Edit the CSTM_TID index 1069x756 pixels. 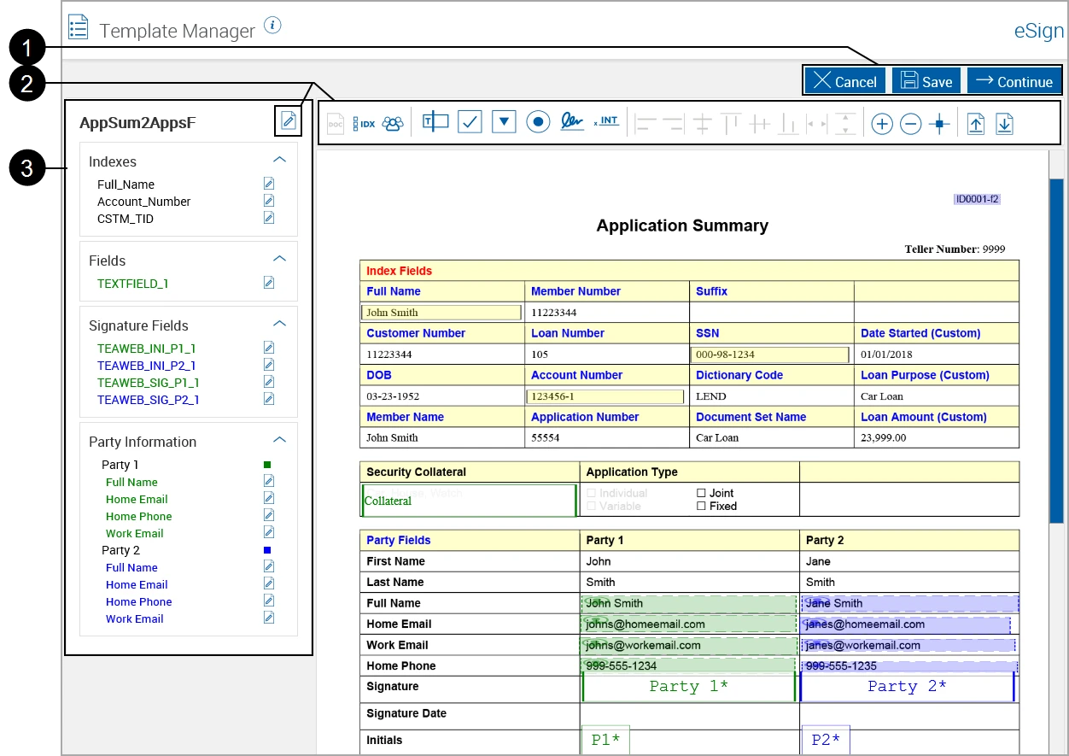pyautogui.click(x=269, y=218)
